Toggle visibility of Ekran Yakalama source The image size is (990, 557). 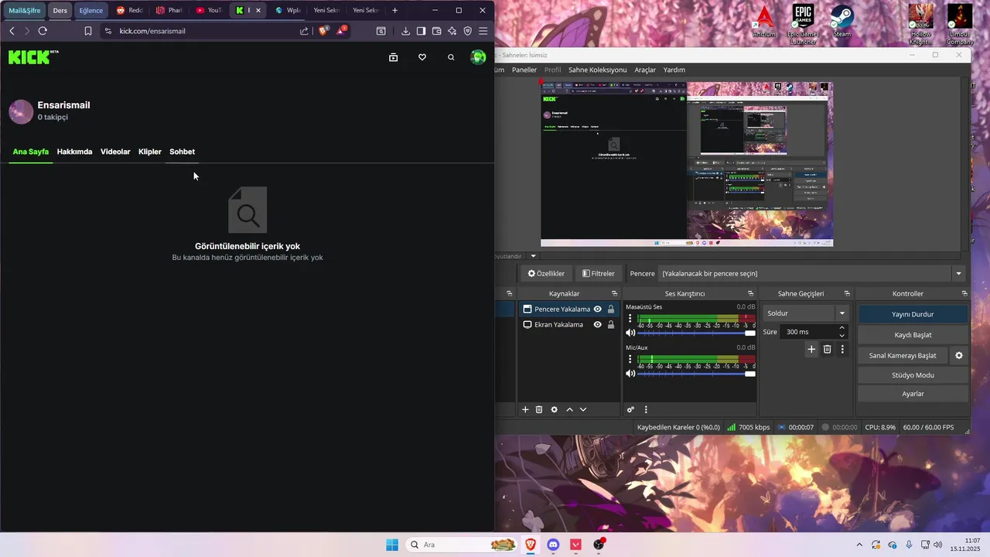click(597, 325)
